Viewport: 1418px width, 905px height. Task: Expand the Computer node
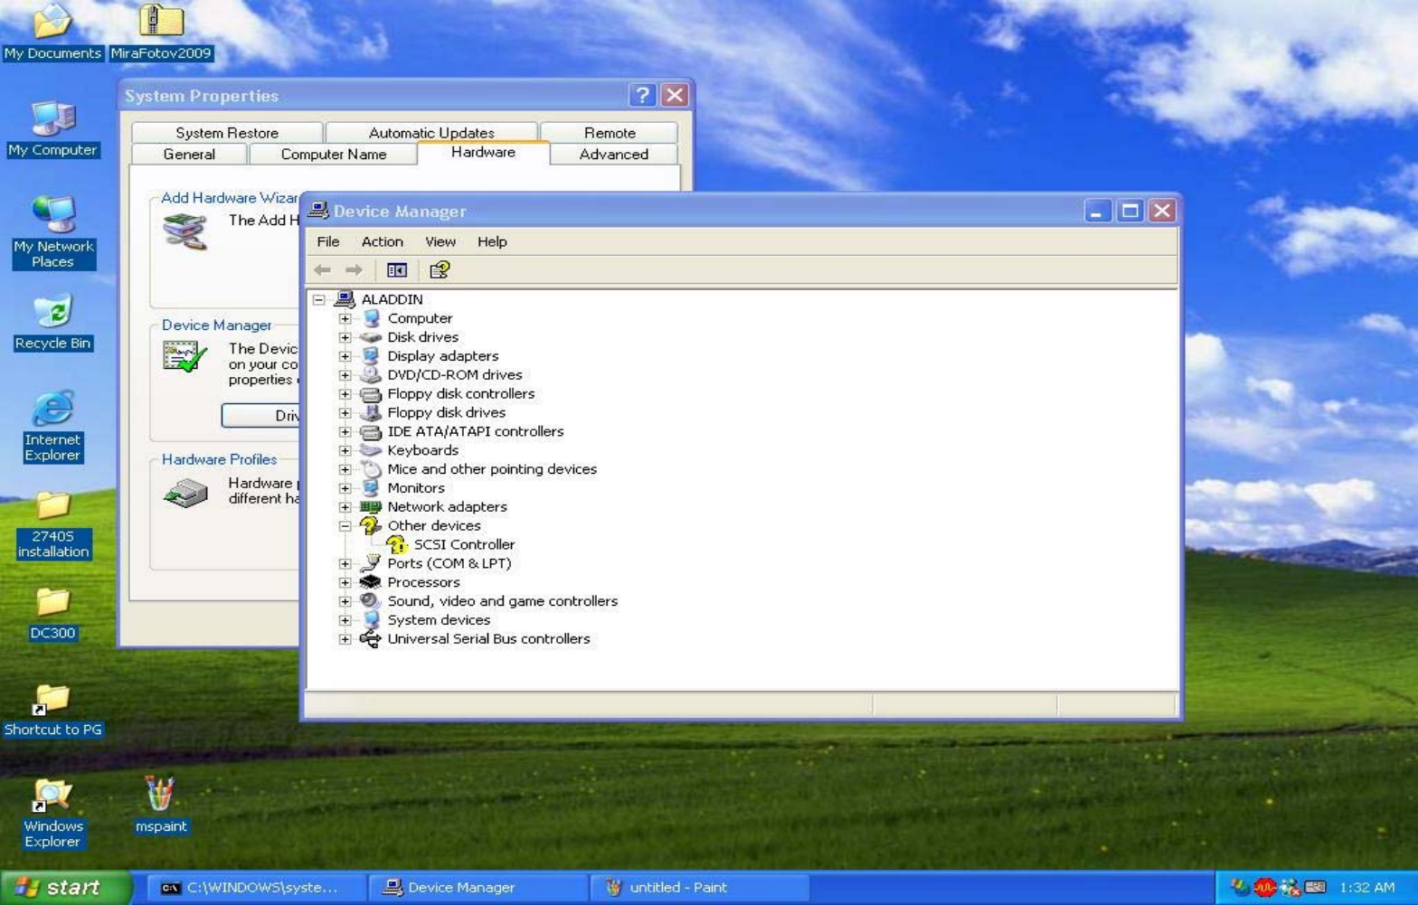(345, 318)
